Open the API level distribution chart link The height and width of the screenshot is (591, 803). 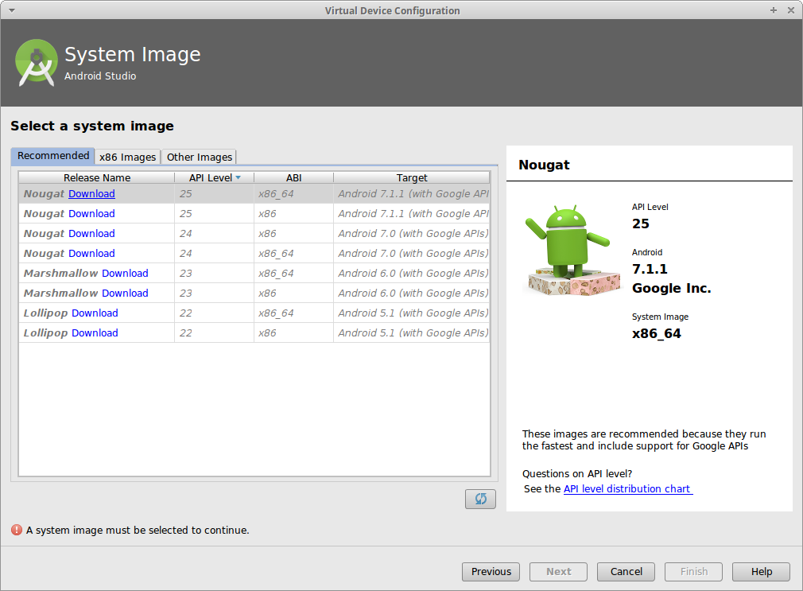click(x=627, y=488)
